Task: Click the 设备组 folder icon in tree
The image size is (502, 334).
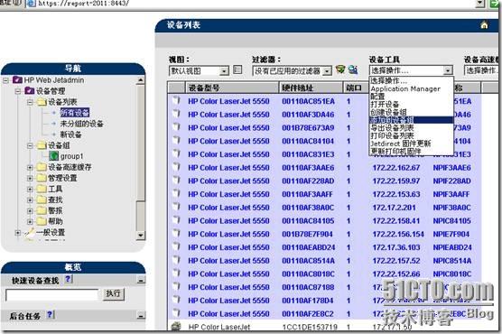Action: 42,145
